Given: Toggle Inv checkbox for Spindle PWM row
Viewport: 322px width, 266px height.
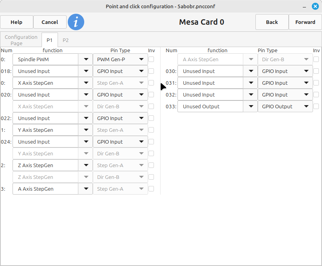Looking at the screenshot, I should (151, 60).
